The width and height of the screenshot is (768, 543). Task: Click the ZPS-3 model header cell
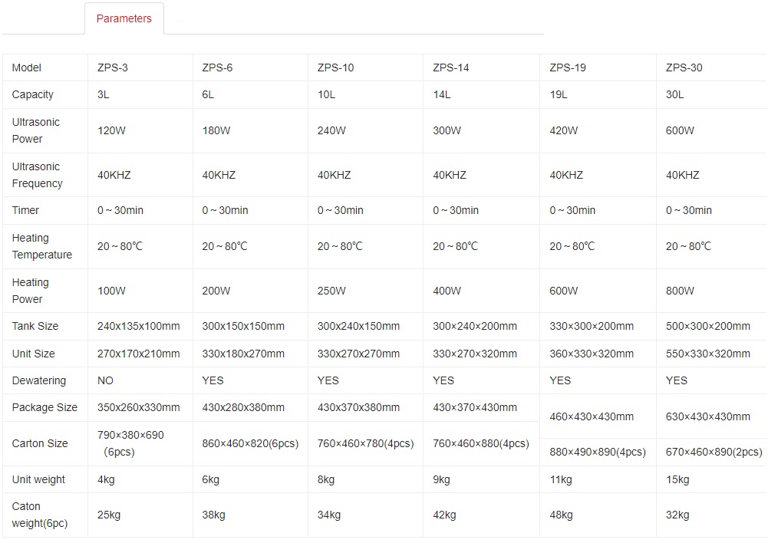coord(113,67)
